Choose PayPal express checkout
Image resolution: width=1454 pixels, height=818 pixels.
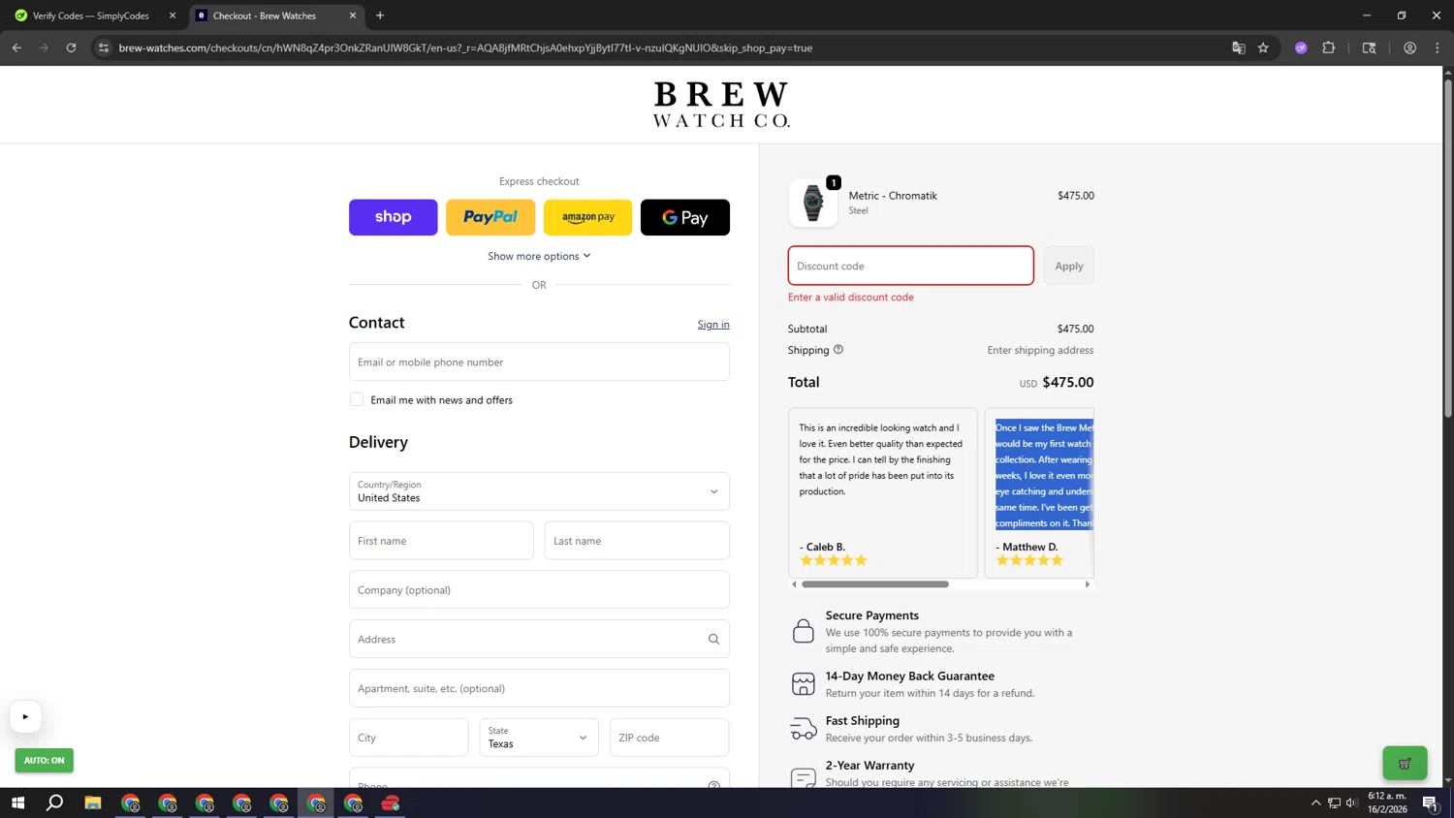490,217
